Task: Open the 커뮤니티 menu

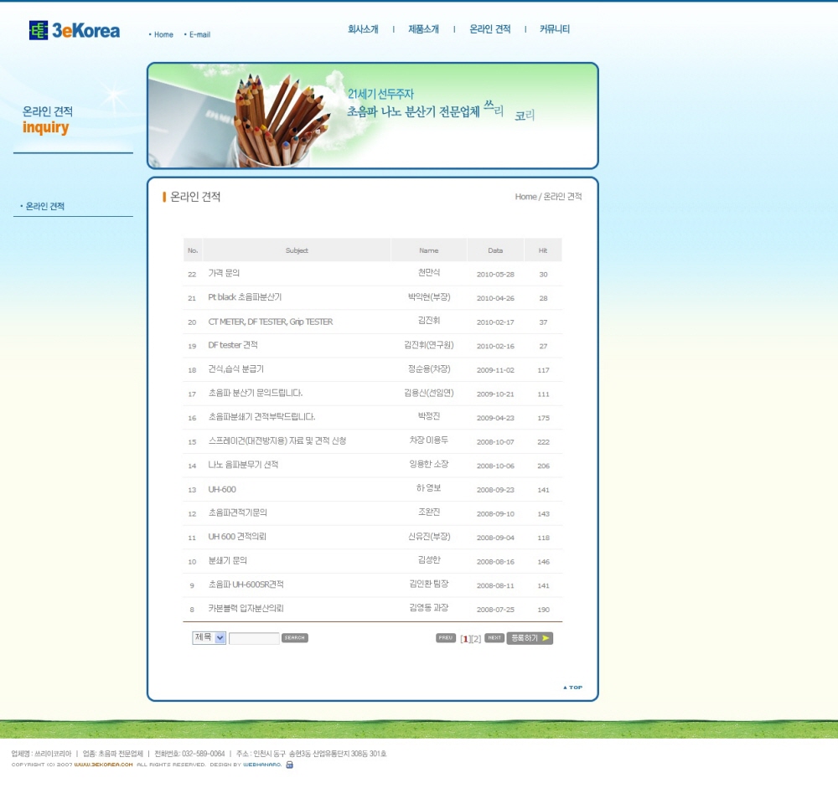Action: [x=555, y=29]
